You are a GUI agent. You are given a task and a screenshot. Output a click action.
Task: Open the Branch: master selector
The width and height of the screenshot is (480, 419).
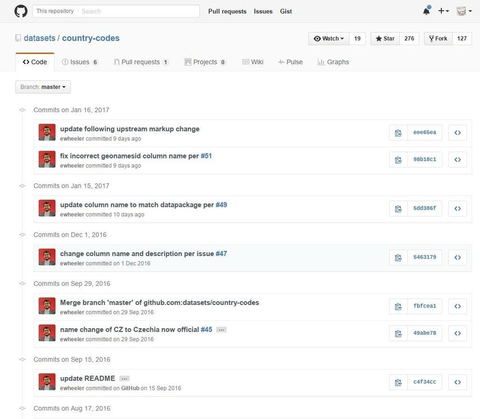tap(43, 87)
